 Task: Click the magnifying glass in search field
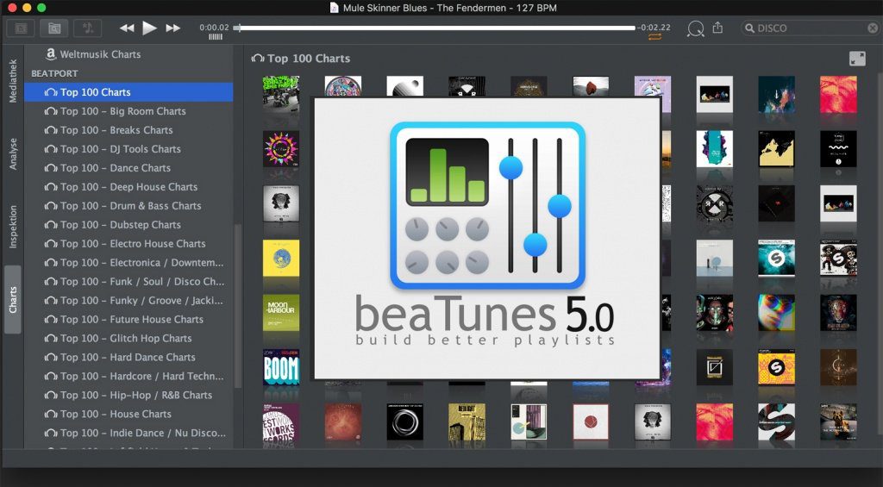[x=749, y=28]
